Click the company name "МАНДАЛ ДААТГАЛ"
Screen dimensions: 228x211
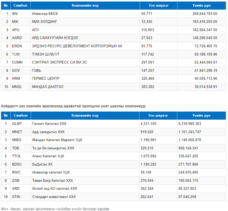pos(48,87)
